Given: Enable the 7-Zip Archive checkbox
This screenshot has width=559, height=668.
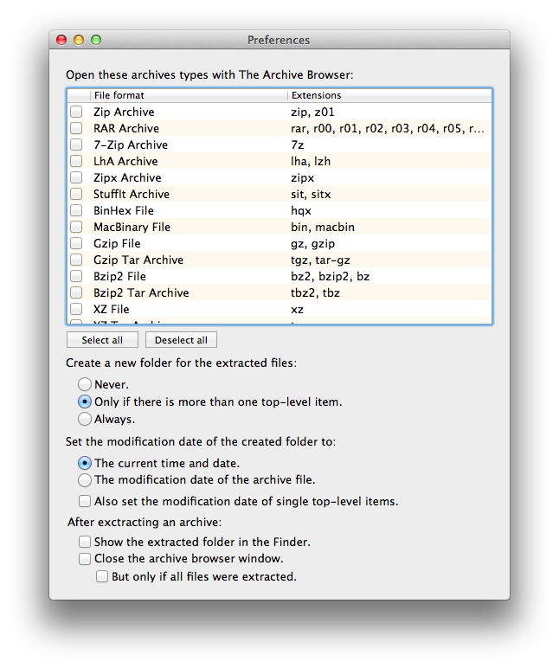Looking at the screenshot, I should (76, 145).
